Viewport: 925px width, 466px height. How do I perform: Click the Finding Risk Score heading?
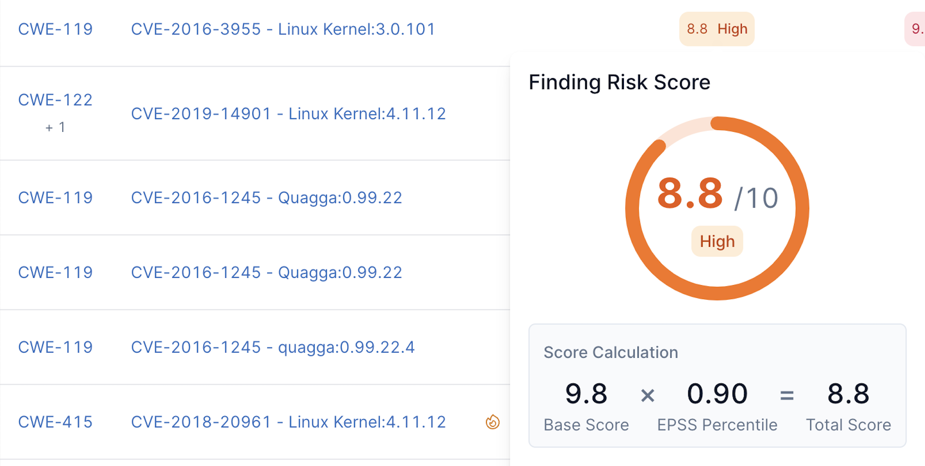coord(619,82)
